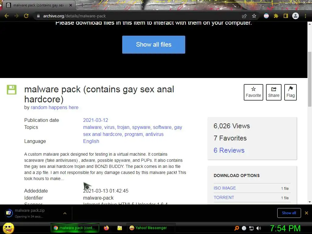Screen dimensions: 312x234
Task: Open the Chrome profile avatar
Action: [296, 16]
